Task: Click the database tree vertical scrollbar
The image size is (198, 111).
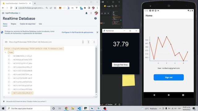Action: pyautogui.click(x=96, y=70)
